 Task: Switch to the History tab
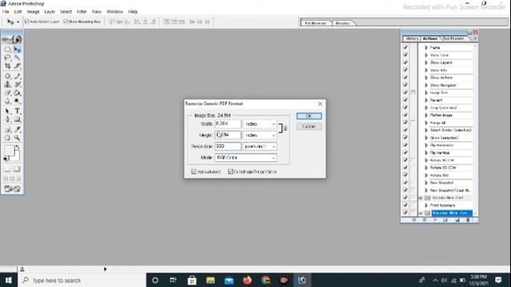click(412, 38)
